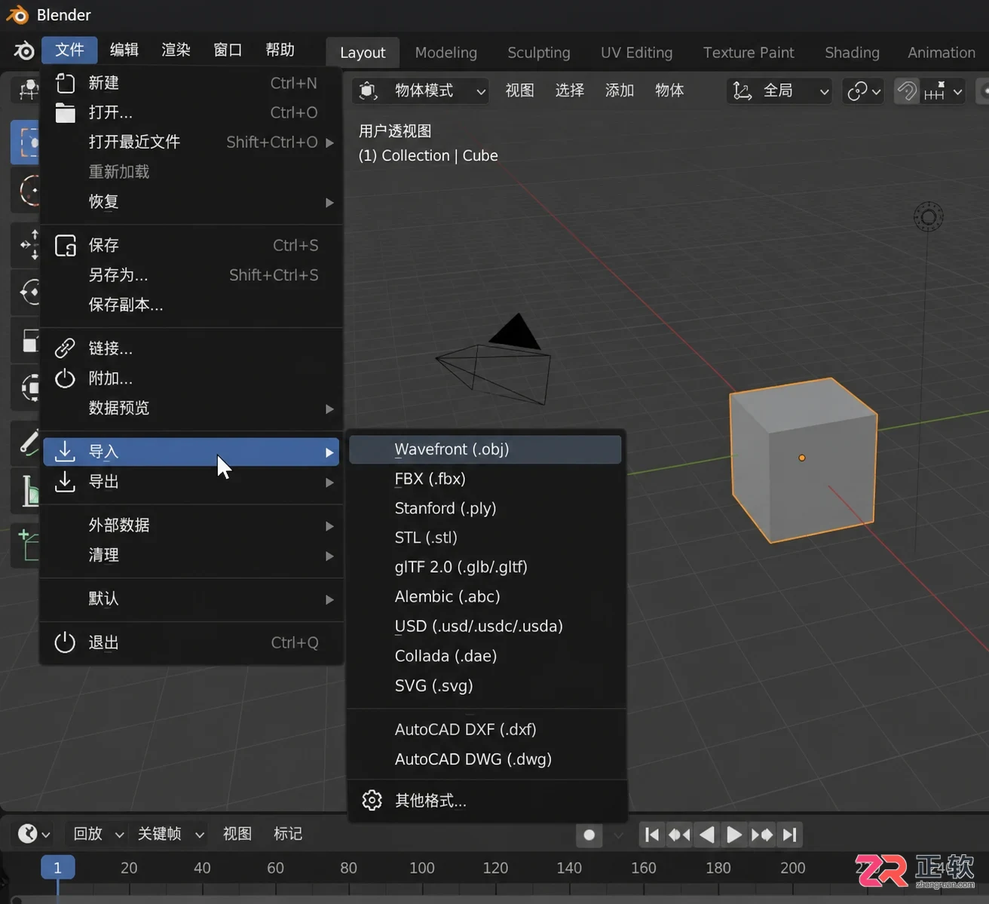
Task: Toggle the auto keying record button
Action: (x=589, y=835)
